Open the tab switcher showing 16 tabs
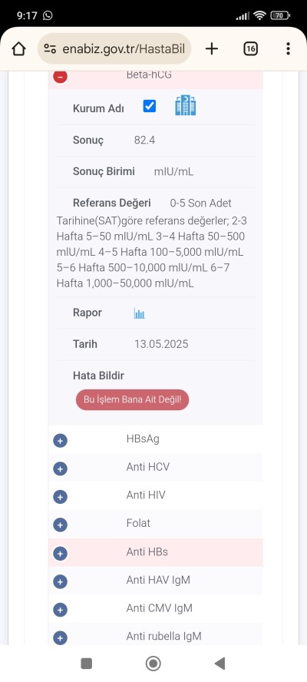Image resolution: width=307 pixels, height=682 pixels. pos(250,48)
